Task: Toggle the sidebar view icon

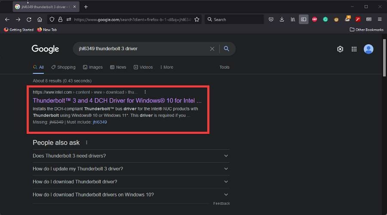Action: tap(304, 19)
